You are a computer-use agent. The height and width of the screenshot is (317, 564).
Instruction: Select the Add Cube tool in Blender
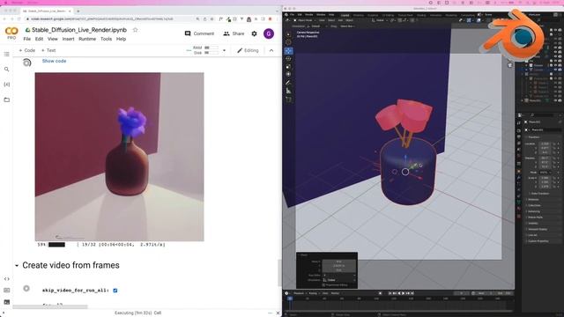288,100
